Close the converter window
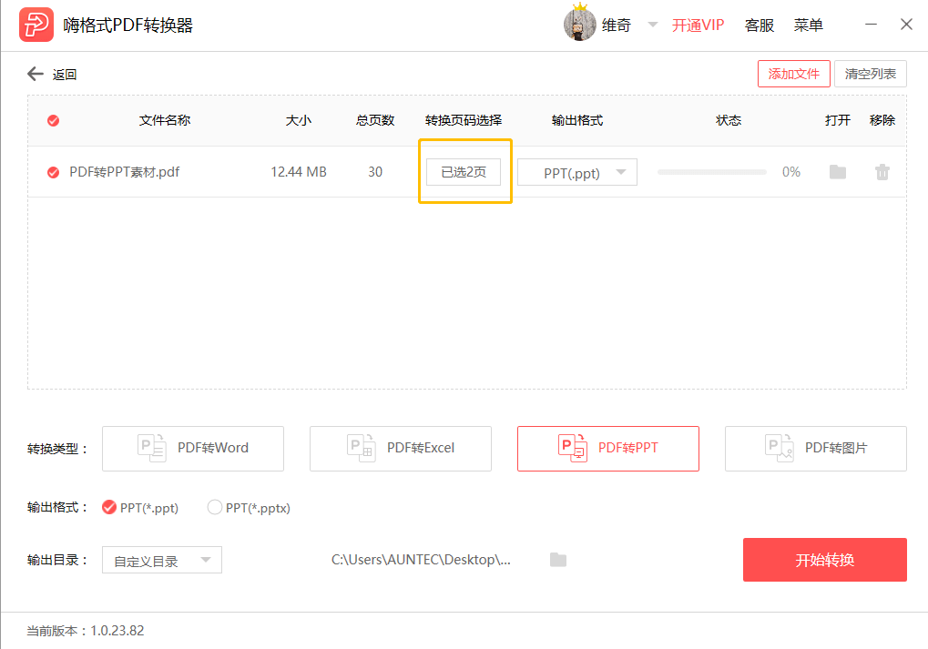This screenshot has height=649, width=928. 906,25
